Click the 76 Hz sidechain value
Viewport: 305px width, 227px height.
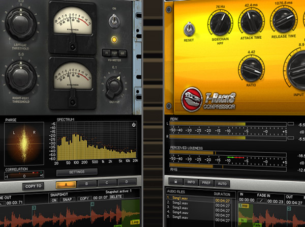coord(220,7)
